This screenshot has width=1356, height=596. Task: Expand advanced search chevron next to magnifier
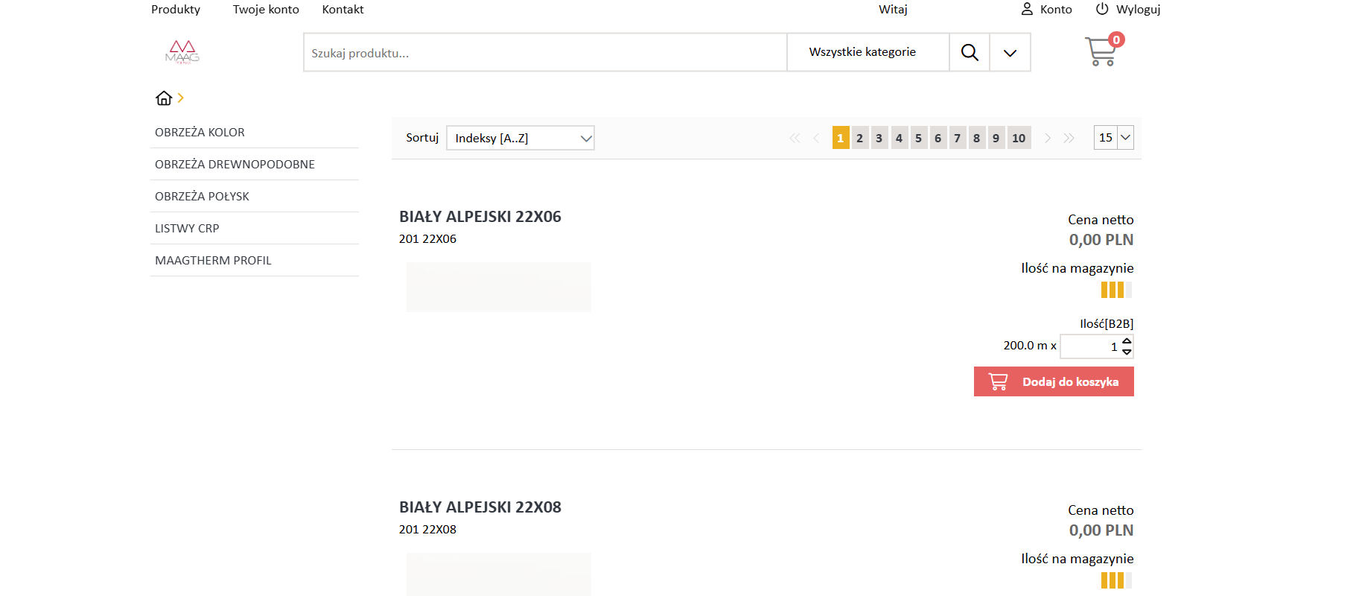tap(1010, 53)
